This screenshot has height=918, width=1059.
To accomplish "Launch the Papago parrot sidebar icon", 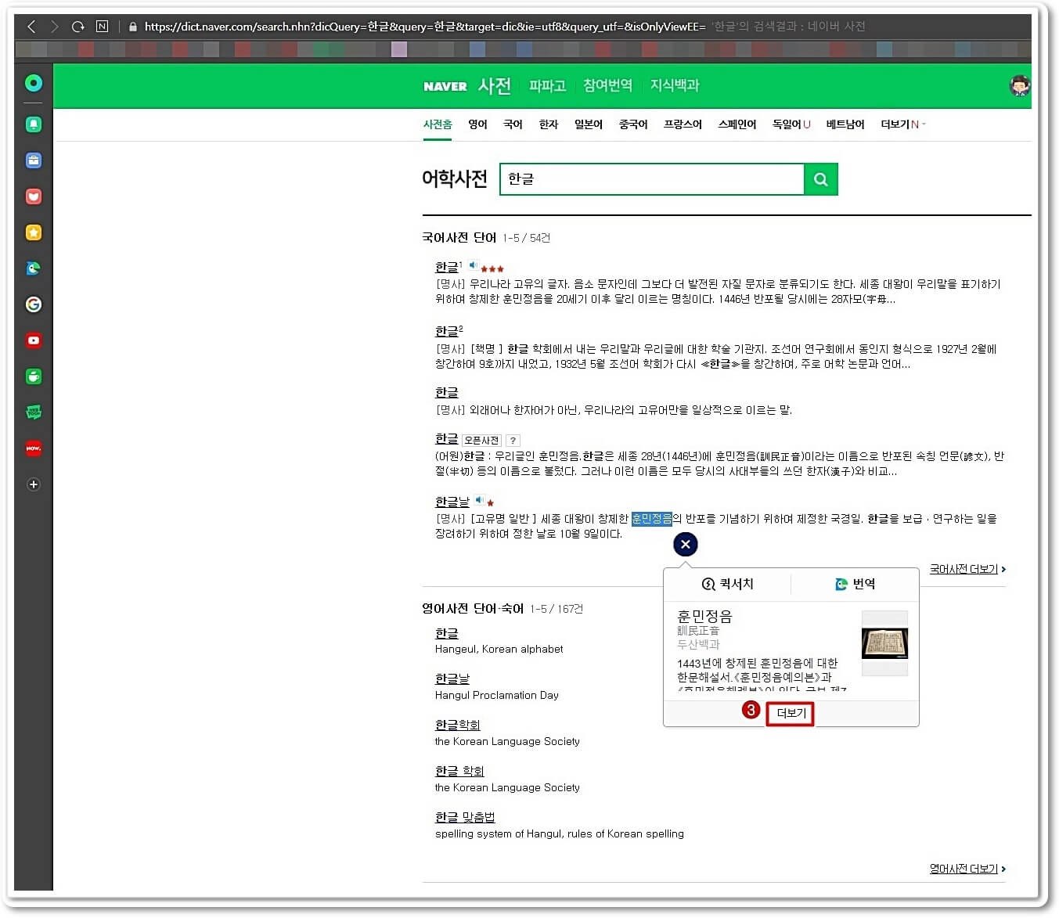I will tap(34, 268).
